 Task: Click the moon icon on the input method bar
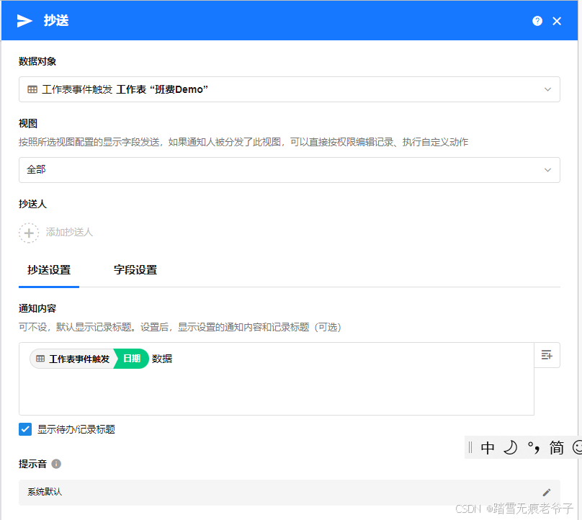(x=511, y=447)
